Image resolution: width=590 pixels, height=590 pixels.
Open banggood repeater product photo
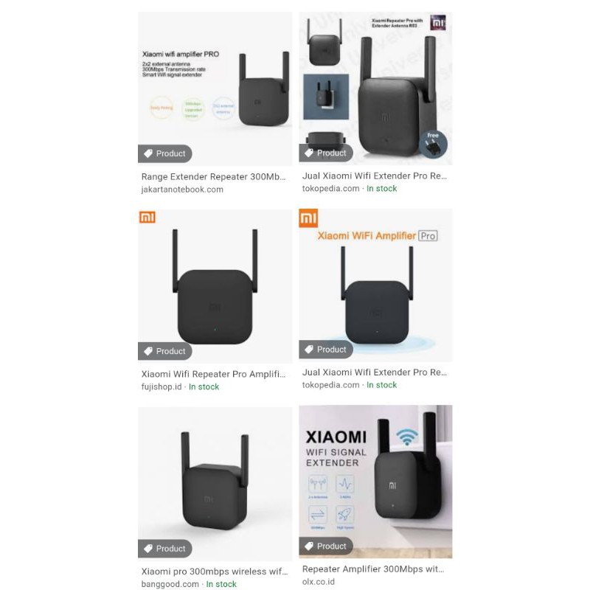point(215,484)
